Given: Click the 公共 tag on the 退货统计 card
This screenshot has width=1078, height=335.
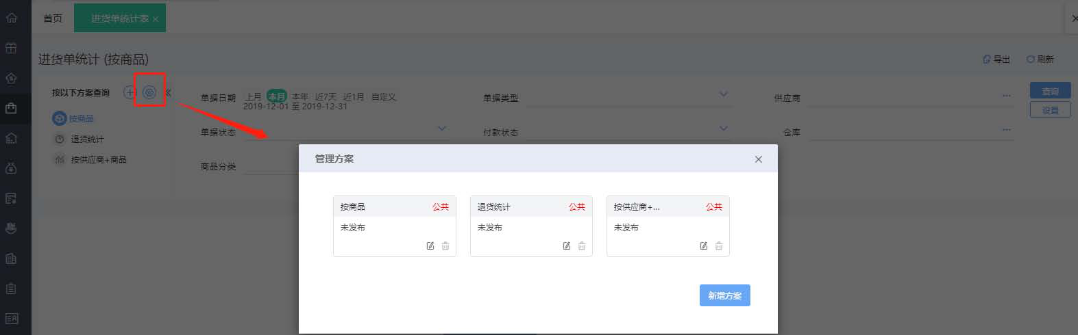Looking at the screenshot, I should point(577,206).
